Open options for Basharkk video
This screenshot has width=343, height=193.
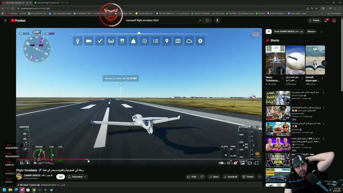point(324,124)
